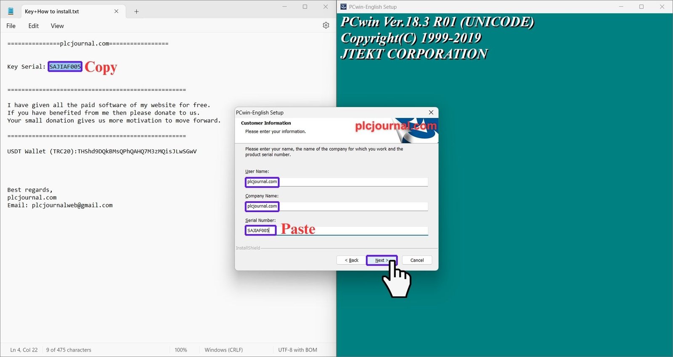Click the selected SAJIAF005 serial in Notepad
The width and height of the screenshot is (673, 357).
65,67
